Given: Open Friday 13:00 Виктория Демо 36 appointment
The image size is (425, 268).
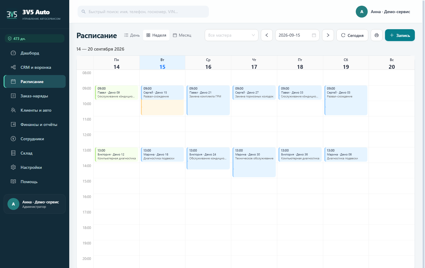Looking at the screenshot, I should [x=300, y=154].
